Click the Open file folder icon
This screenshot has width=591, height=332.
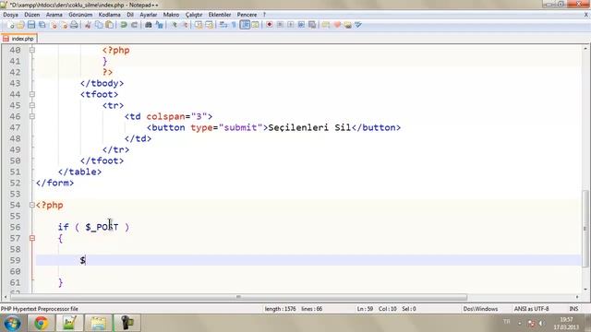coord(20,25)
